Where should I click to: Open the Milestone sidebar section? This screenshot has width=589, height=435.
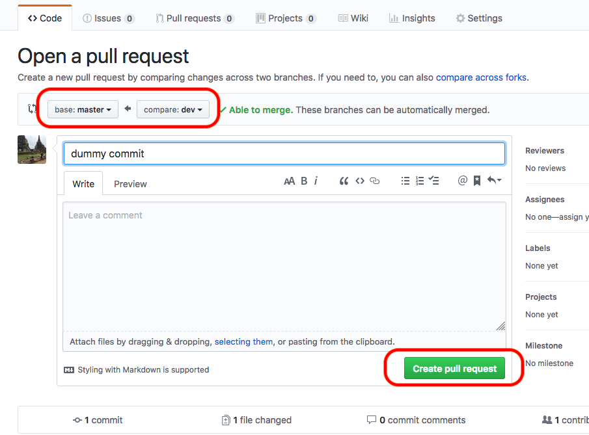544,346
